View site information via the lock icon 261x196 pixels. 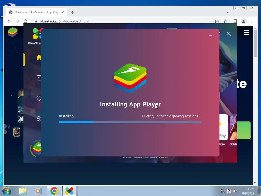coord(35,21)
